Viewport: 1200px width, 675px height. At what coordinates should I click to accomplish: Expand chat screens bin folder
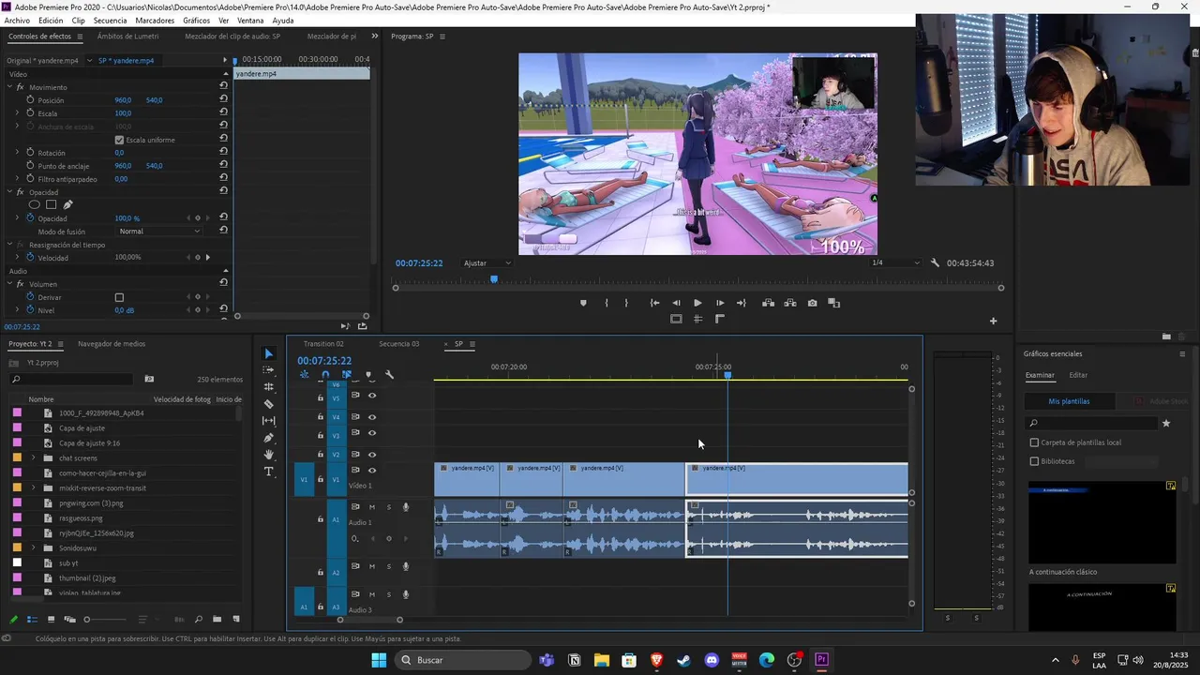click(x=34, y=457)
